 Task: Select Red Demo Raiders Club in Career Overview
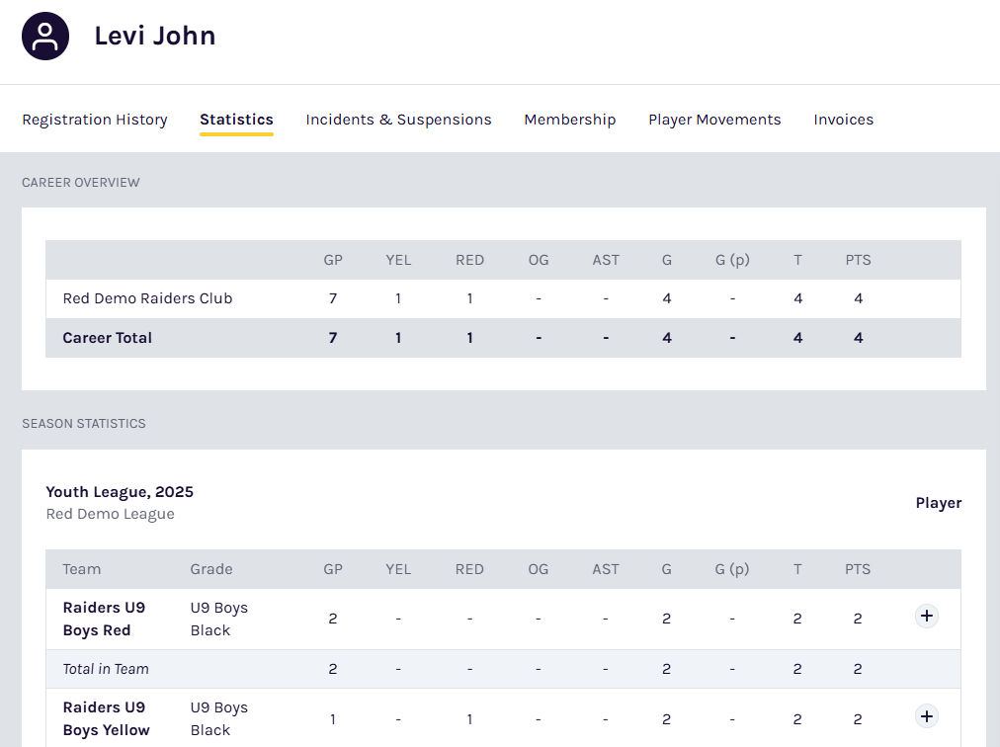tap(147, 298)
